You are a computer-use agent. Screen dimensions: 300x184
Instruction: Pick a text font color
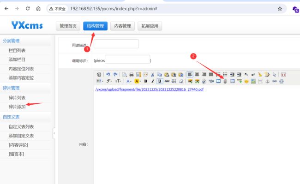pos(129,81)
